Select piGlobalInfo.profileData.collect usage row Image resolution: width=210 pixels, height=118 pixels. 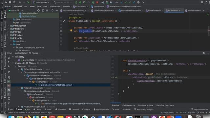pyautogui.click(x=61, y=85)
